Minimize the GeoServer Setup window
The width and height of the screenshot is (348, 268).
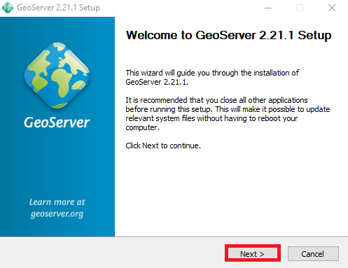[268, 8]
